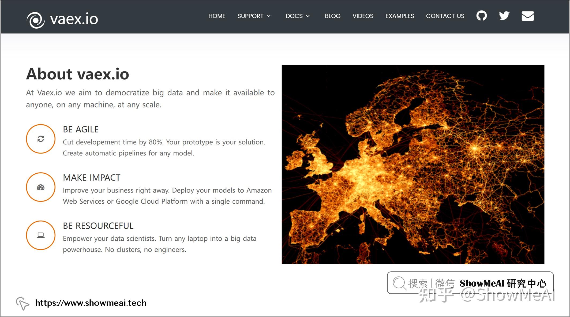Visit the https://www.showmeai.tech link
Image resolution: width=570 pixels, height=317 pixels.
pyautogui.click(x=91, y=303)
